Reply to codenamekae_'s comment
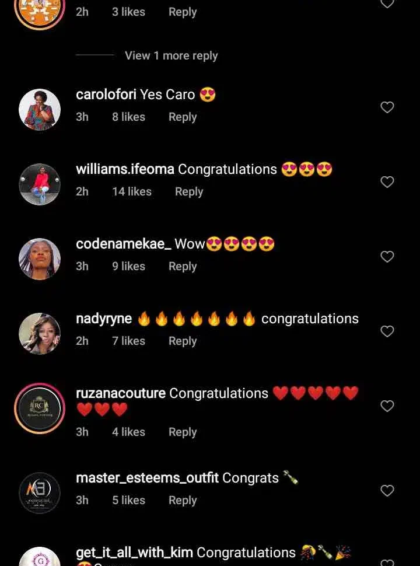The height and width of the screenshot is (566, 420). pos(183,267)
